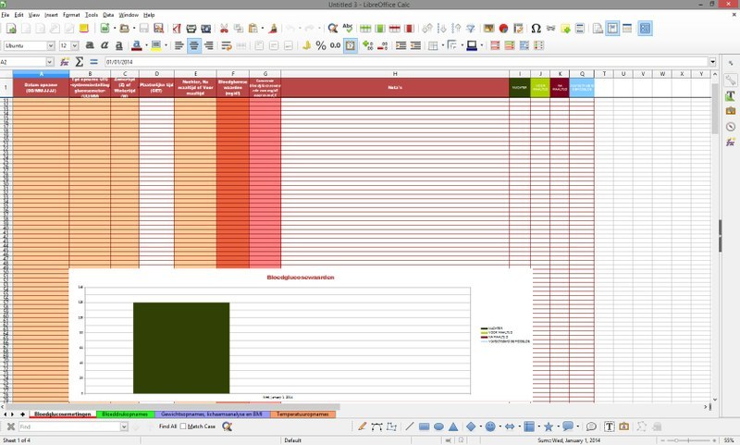The height and width of the screenshot is (445, 740).
Task: Select the Text Box tool
Action: click(610, 426)
